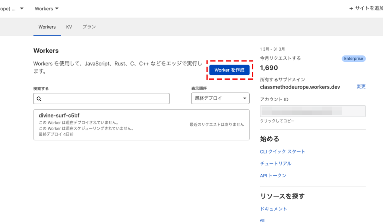Click the 最終デプロイ 4日前 text
This screenshot has width=383, height=222.
coord(56,134)
